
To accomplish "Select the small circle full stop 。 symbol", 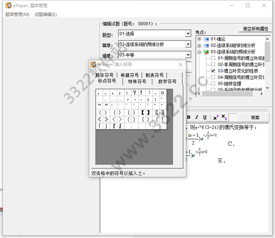I will point(113,93).
